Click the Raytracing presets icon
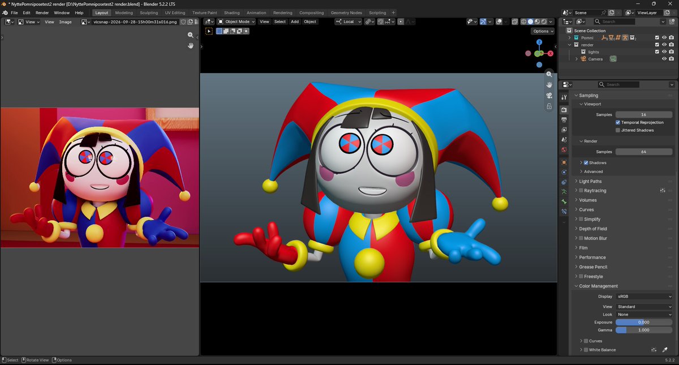The height and width of the screenshot is (365, 679). pyautogui.click(x=663, y=191)
